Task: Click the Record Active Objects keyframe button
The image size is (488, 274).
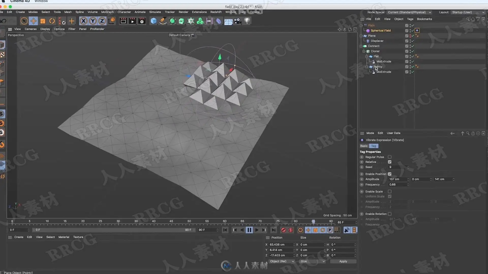Action: click(x=283, y=230)
